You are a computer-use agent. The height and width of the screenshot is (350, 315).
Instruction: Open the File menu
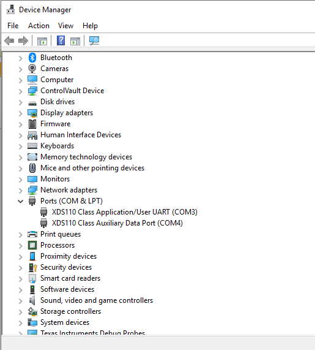pos(13,26)
